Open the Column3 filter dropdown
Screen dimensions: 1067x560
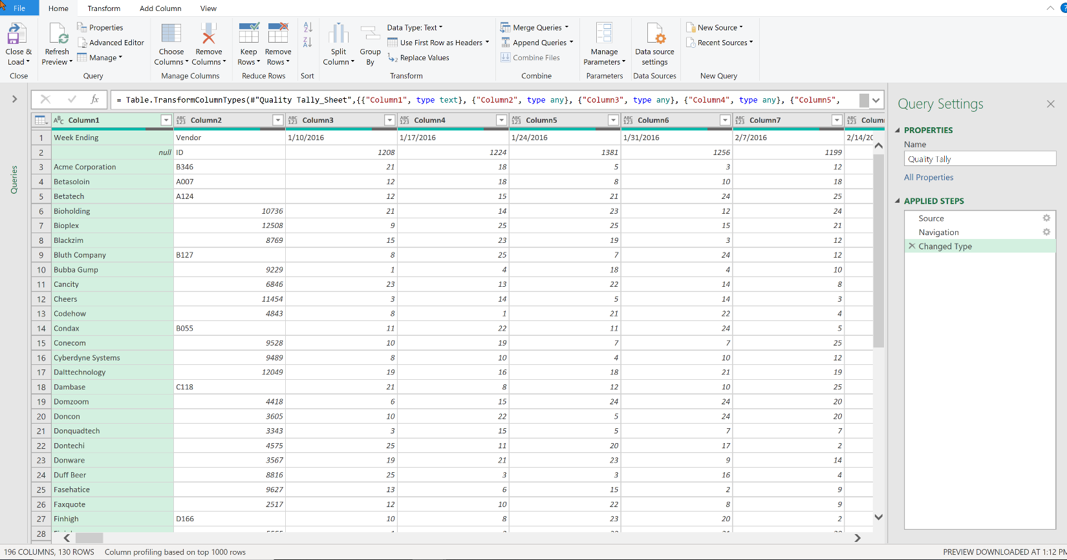tap(389, 120)
